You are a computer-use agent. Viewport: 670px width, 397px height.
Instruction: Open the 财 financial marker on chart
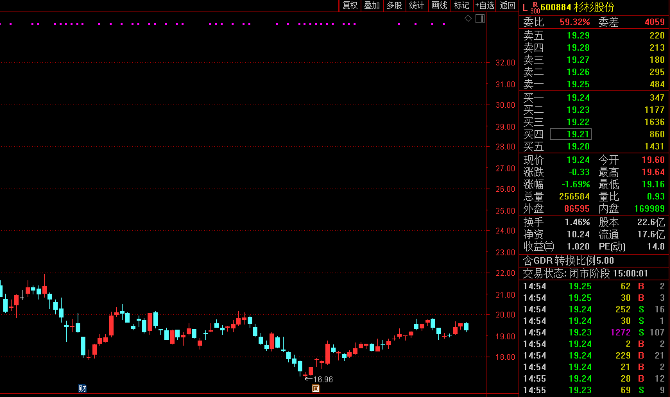(83, 388)
